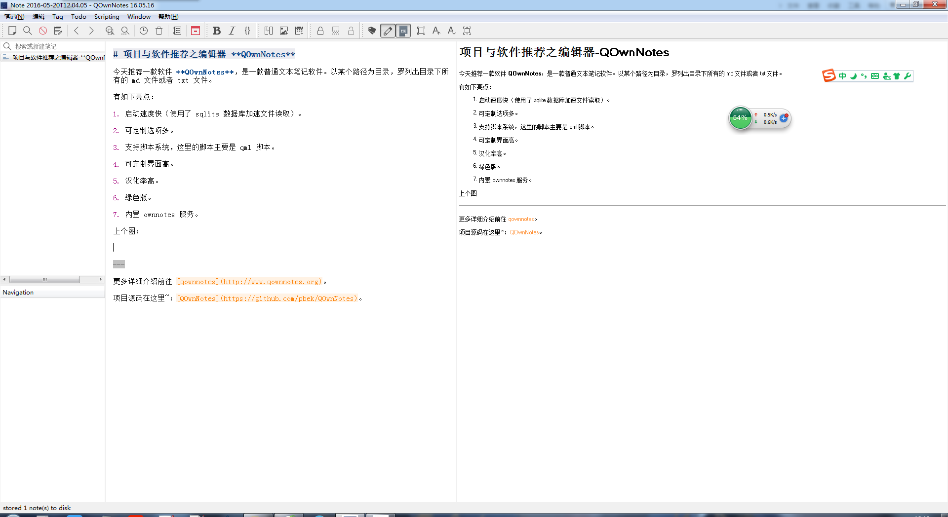Click the edit encrypted note icon

(336, 31)
